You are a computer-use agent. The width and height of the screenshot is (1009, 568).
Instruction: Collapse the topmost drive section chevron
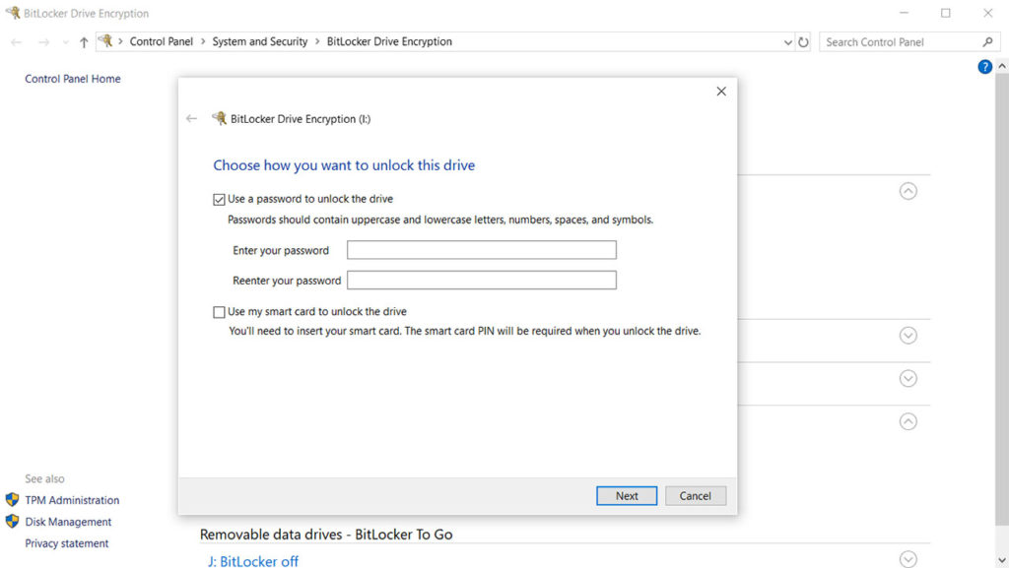click(x=908, y=191)
